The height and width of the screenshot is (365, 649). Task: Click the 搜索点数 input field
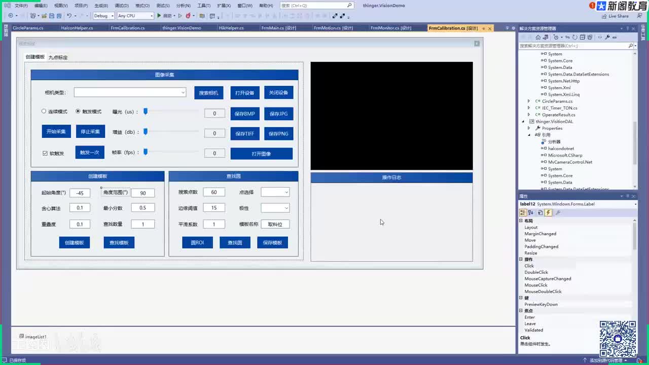click(x=214, y=192)
